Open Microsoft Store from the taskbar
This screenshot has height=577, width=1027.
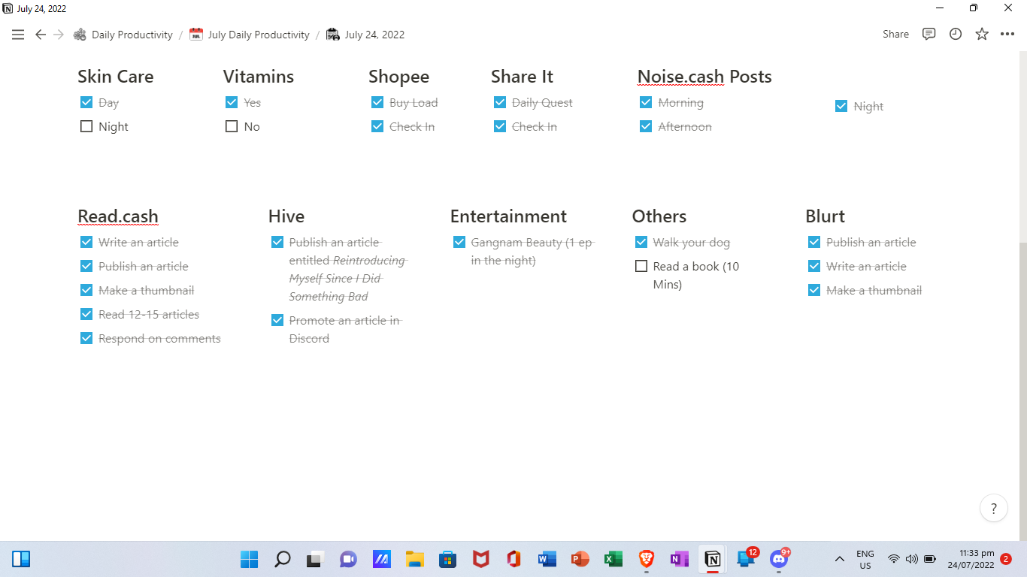(x=447, y=559)
